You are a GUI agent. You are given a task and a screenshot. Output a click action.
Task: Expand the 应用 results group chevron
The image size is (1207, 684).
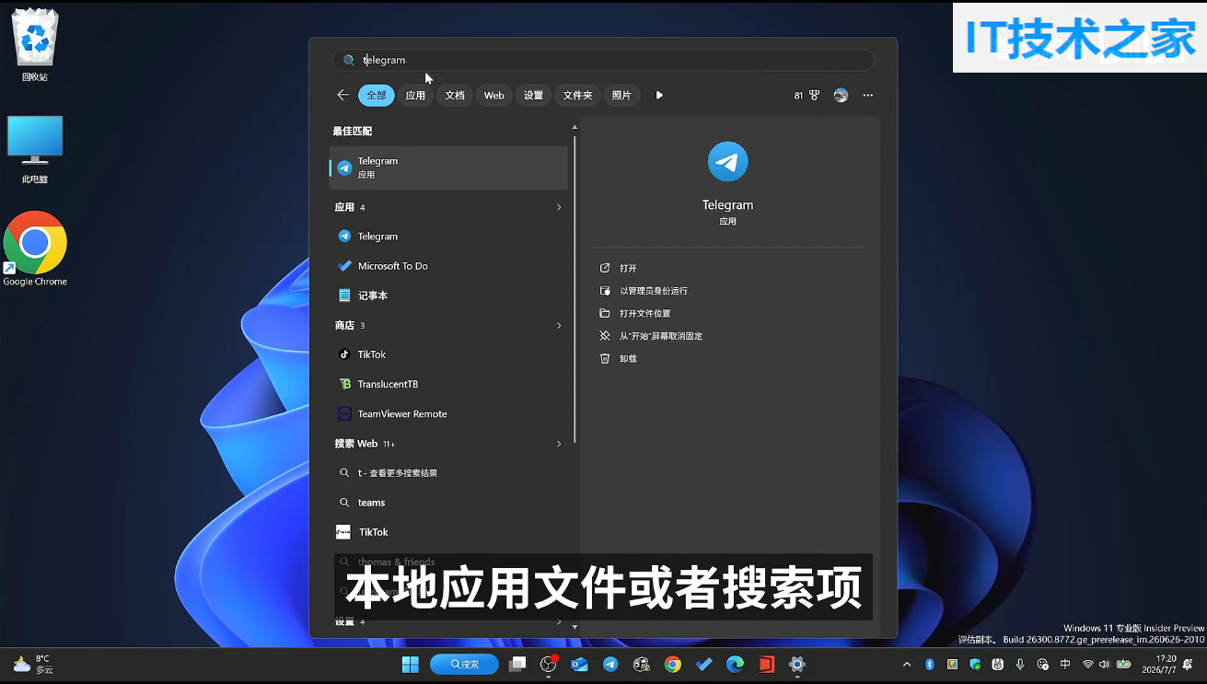point(559,207)
